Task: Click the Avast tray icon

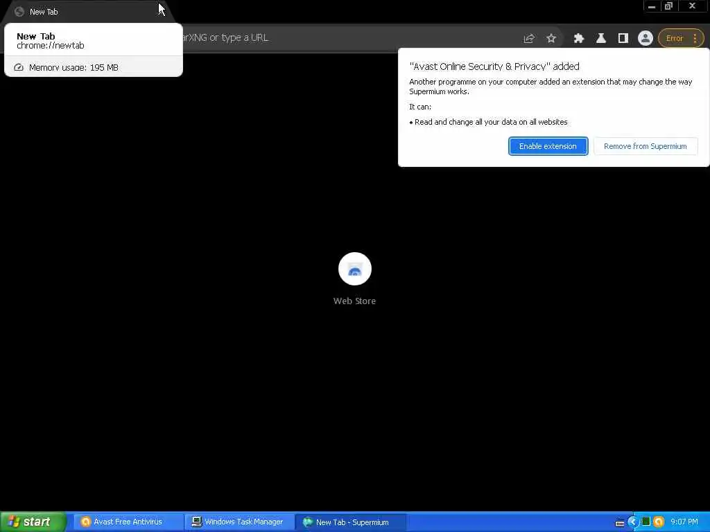Action: [659, 522]
